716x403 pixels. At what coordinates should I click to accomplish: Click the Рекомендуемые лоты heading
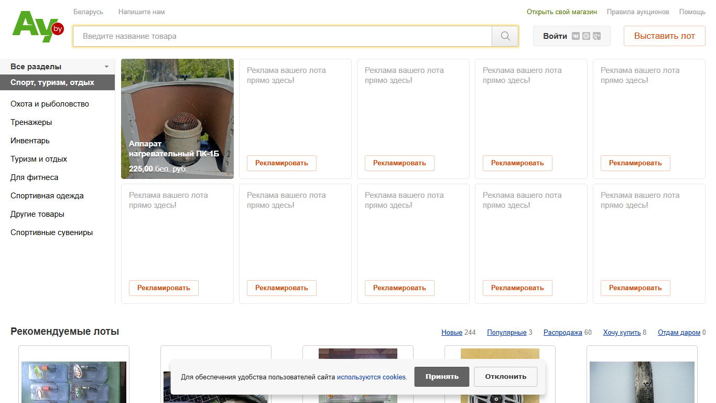point(65,332)
